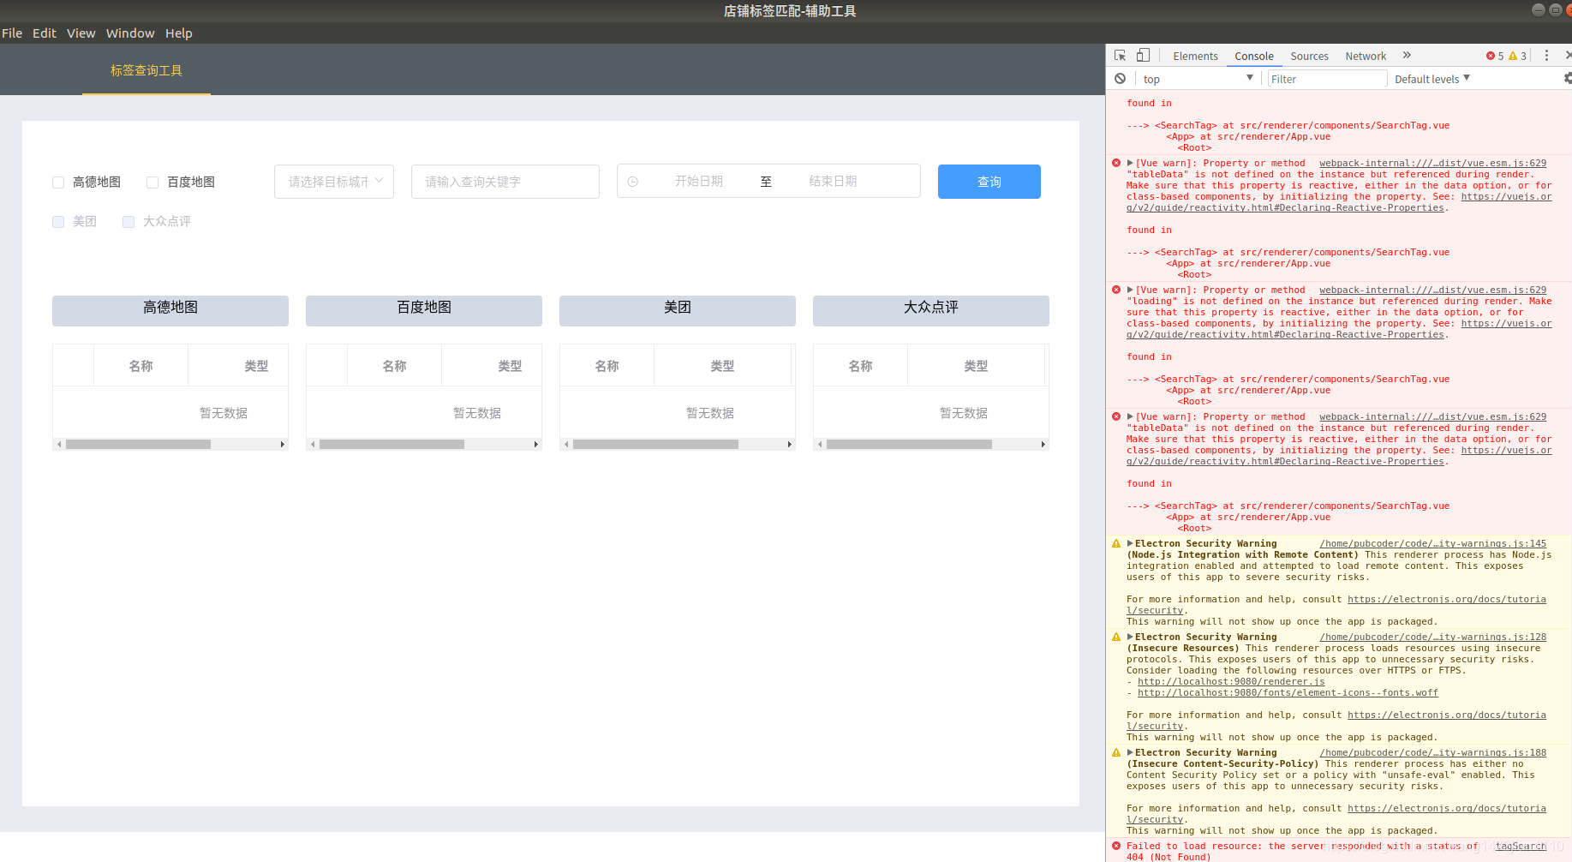
Task: Open the Default levels dropdown
Action: pyautogui.click(x=1432, y=79)
